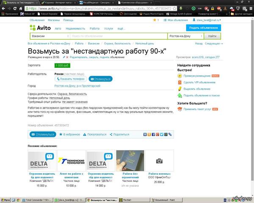Go to Следующее ad link
The image size is (254, 203).
(214, 44)
